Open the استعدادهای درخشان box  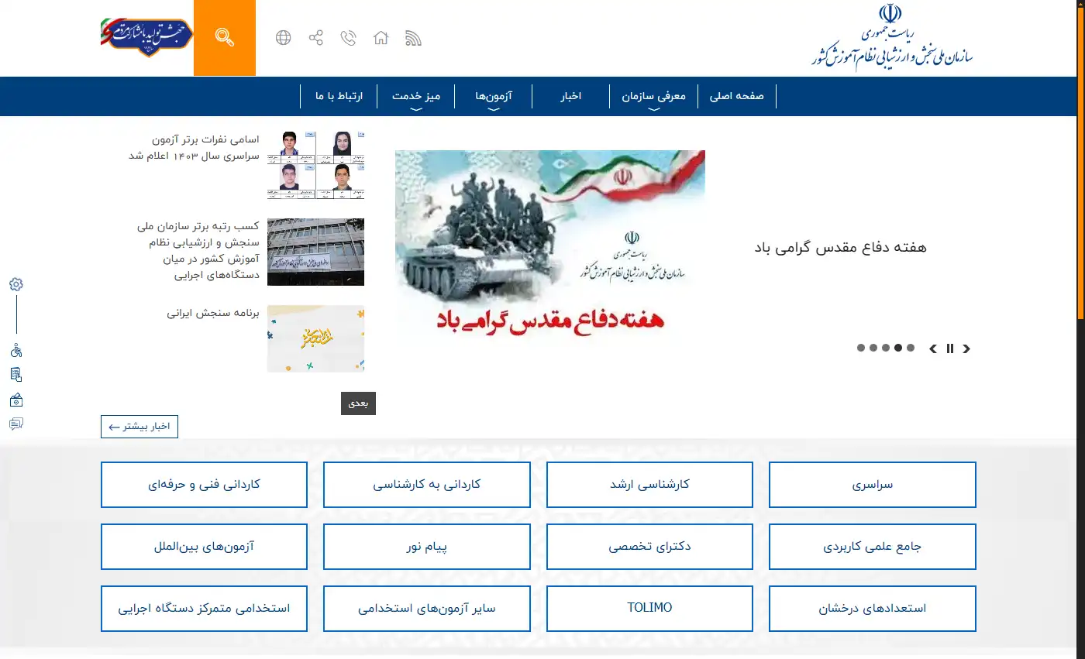[x=873, y=609]
